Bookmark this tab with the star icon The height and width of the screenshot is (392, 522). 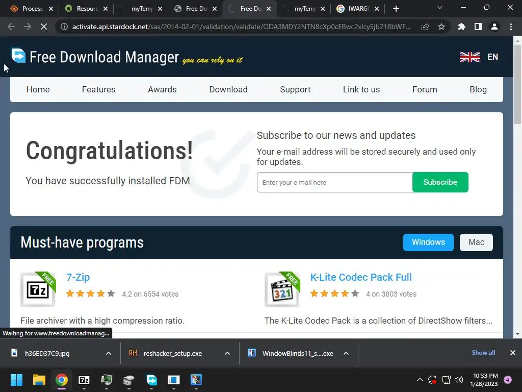[x=441, y=27]
